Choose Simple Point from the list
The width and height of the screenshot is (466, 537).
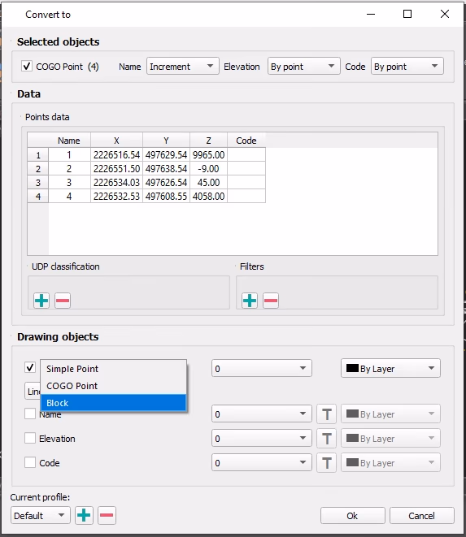coord(113,369)
